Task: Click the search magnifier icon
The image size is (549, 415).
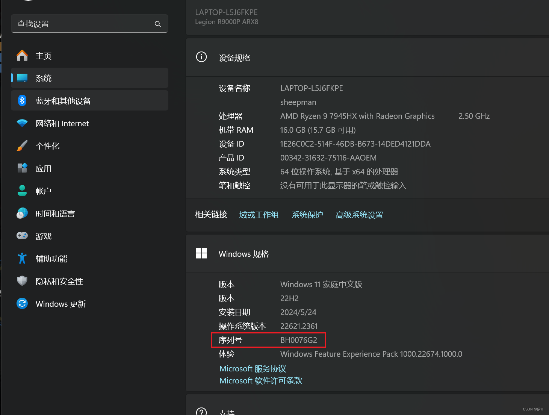Action: (158, 24)
